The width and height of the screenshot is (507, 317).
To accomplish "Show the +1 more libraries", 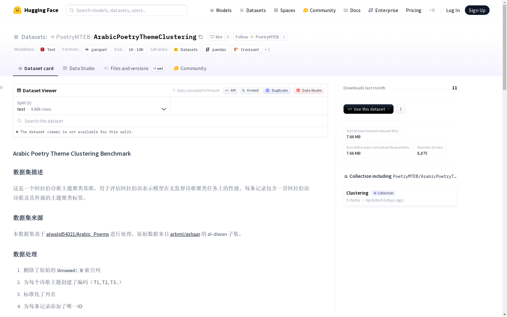I will pos(267,49).
